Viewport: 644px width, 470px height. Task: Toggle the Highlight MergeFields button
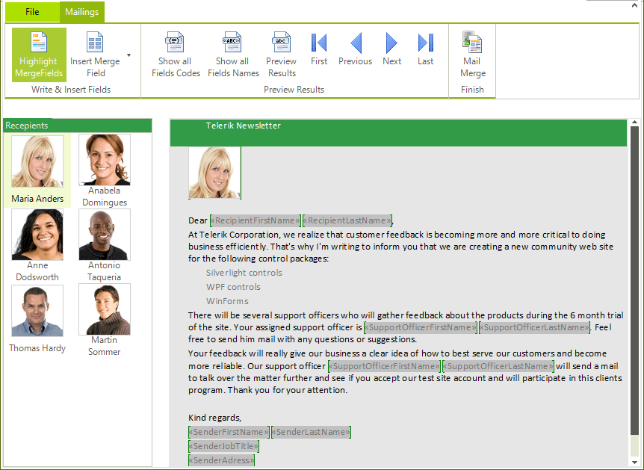point(39,55)
